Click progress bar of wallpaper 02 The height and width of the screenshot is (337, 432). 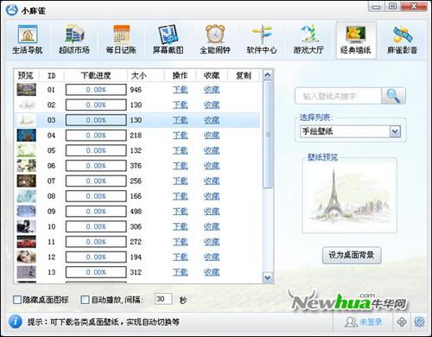pyautogui.click(x=96, y=105)
